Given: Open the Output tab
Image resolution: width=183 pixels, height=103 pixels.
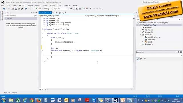Looking at the screenshot, I should tap(15, 92).
